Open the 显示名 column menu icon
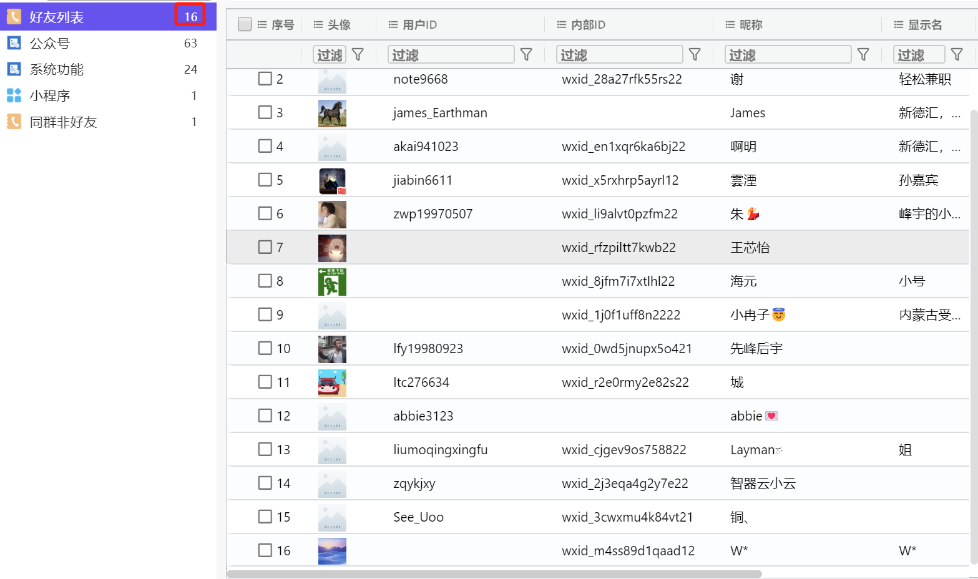The height and width of the screenshot is (579, 978). (899, 24)
